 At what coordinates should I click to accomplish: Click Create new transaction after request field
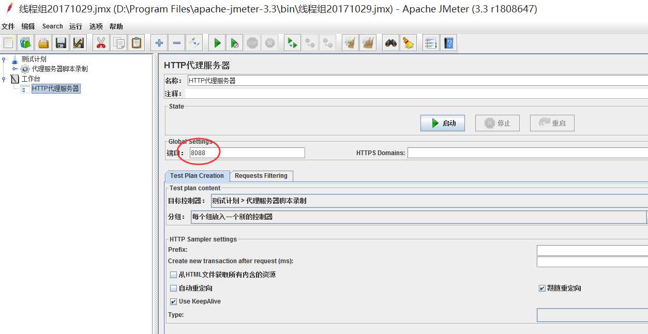click(x=592, y=262)
